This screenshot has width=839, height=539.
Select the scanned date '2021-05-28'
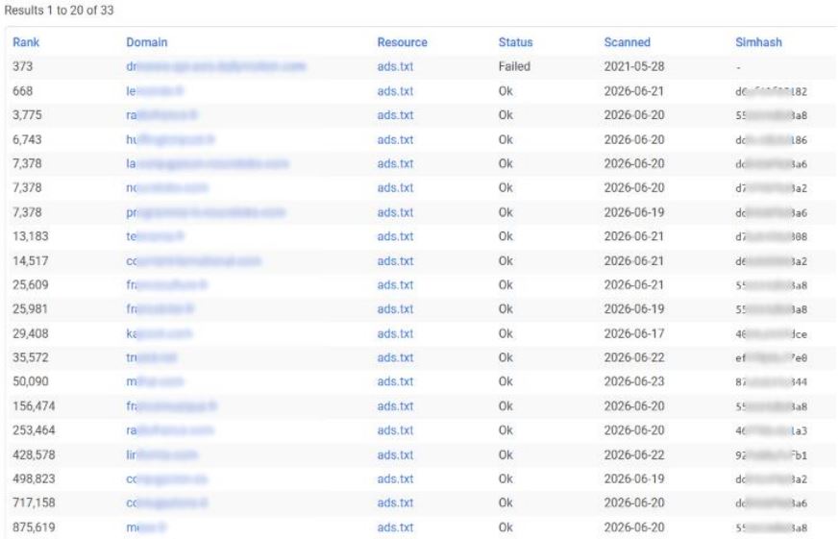coord(634,67)
